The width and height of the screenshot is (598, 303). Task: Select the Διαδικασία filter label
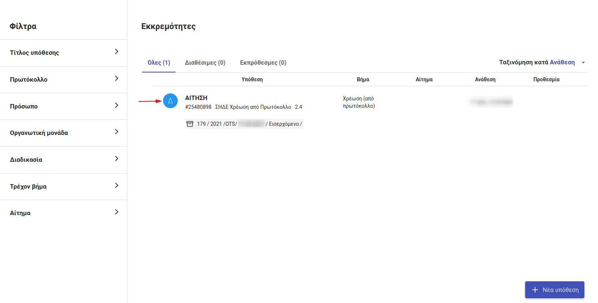click(26, 160)
